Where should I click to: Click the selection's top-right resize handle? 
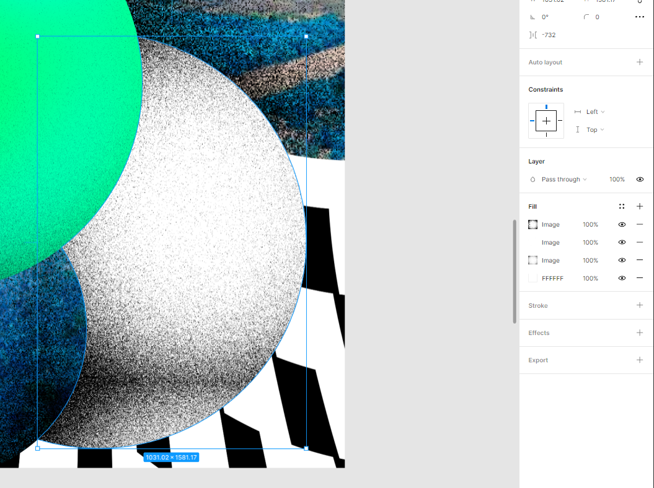(306, 37)
